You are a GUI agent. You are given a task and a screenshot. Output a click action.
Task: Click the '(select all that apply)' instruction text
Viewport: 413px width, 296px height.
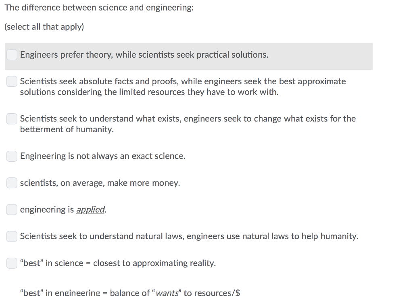44,27
